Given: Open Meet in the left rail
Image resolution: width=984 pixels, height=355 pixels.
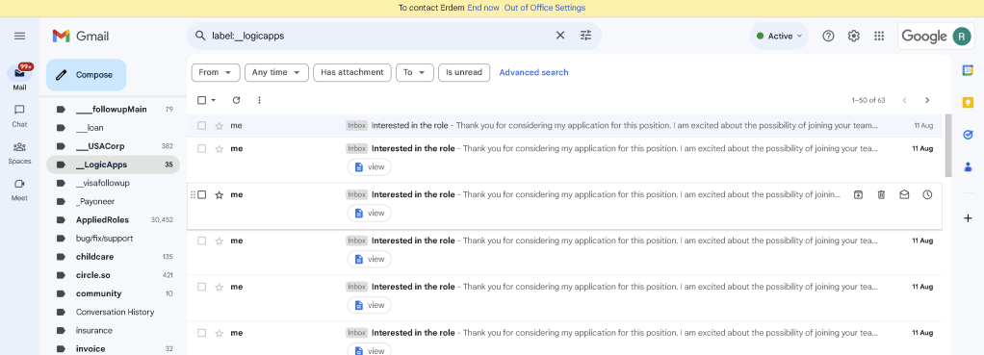Looking at the screenshot, I should coord(19,190).
